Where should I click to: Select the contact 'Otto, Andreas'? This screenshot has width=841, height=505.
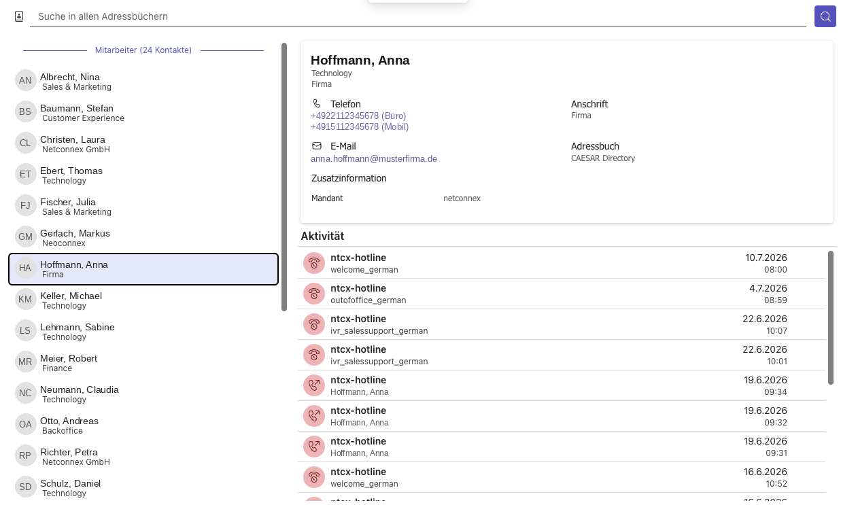click(143, 425)
